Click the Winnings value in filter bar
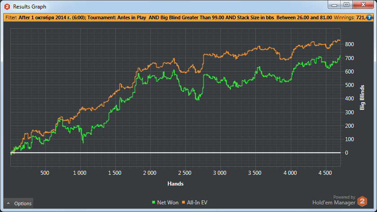Image resolution: width=377 pixels, height=212 pixels. point(354,18)
